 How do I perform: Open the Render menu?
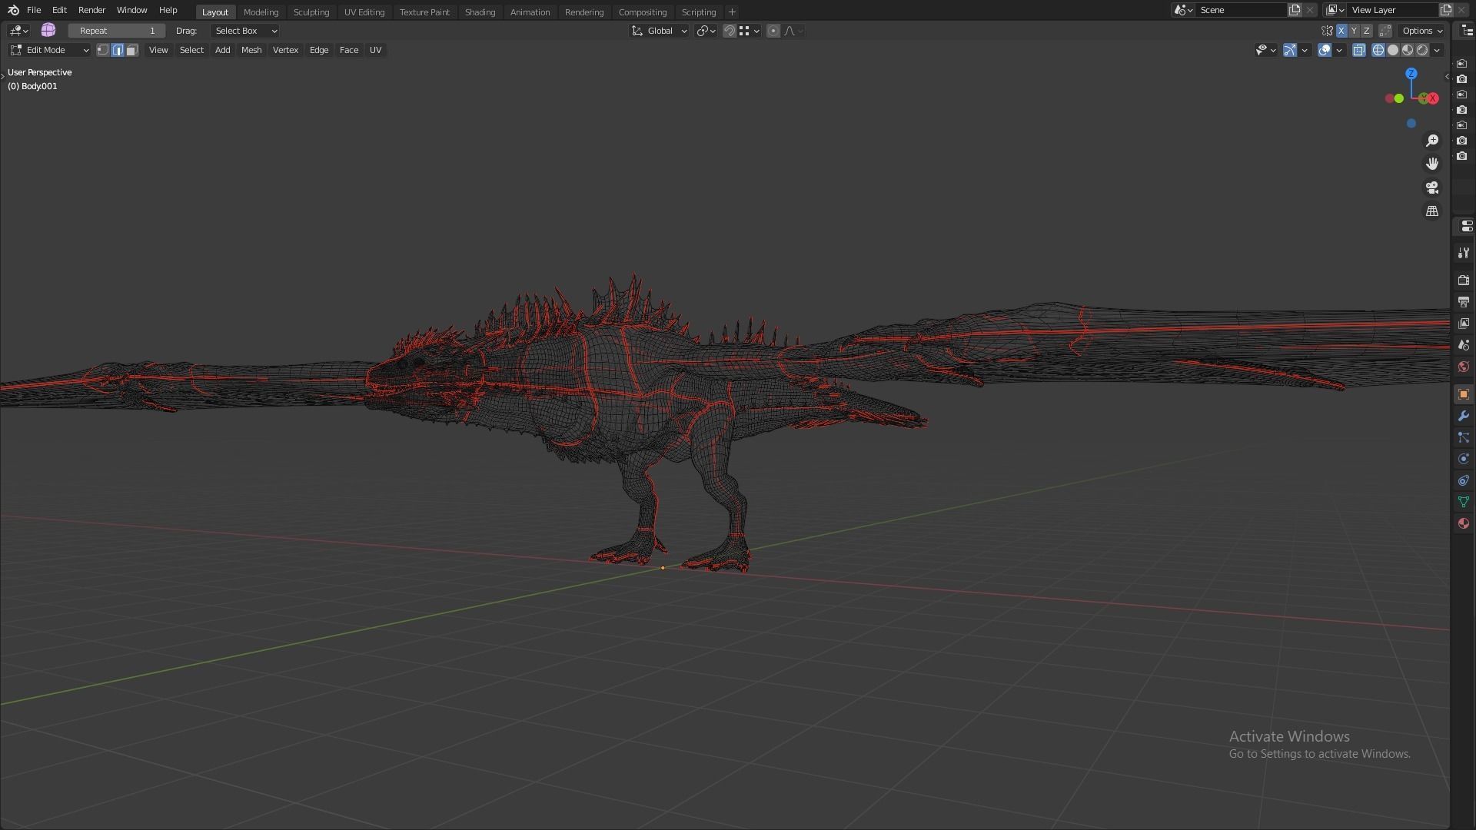point(91,10)
